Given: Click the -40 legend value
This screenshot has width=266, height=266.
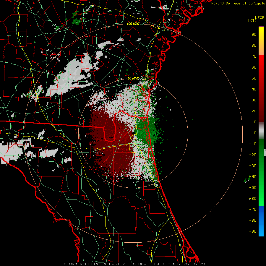Looking at the screenshot, I should coord(253,177).
